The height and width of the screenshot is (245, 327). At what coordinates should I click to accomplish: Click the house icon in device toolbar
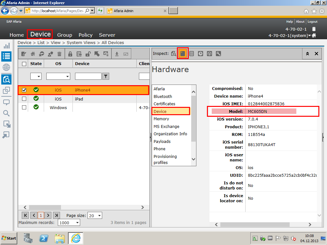point(33,54)
